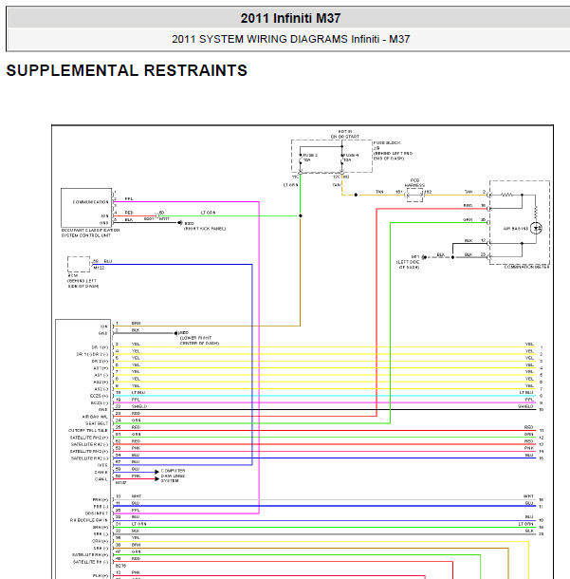Click the "M122" connector label near BCM
570x579 pixels.
point(99,268)
